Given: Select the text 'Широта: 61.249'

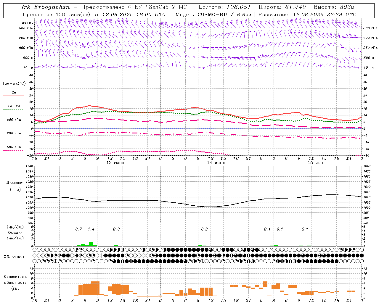Looking at the screenshot, I should 282,7.
